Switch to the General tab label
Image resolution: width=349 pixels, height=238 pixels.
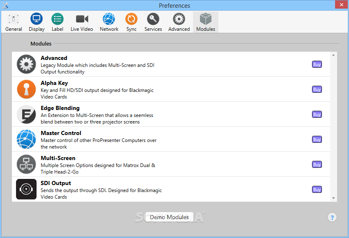click(14, 29)
